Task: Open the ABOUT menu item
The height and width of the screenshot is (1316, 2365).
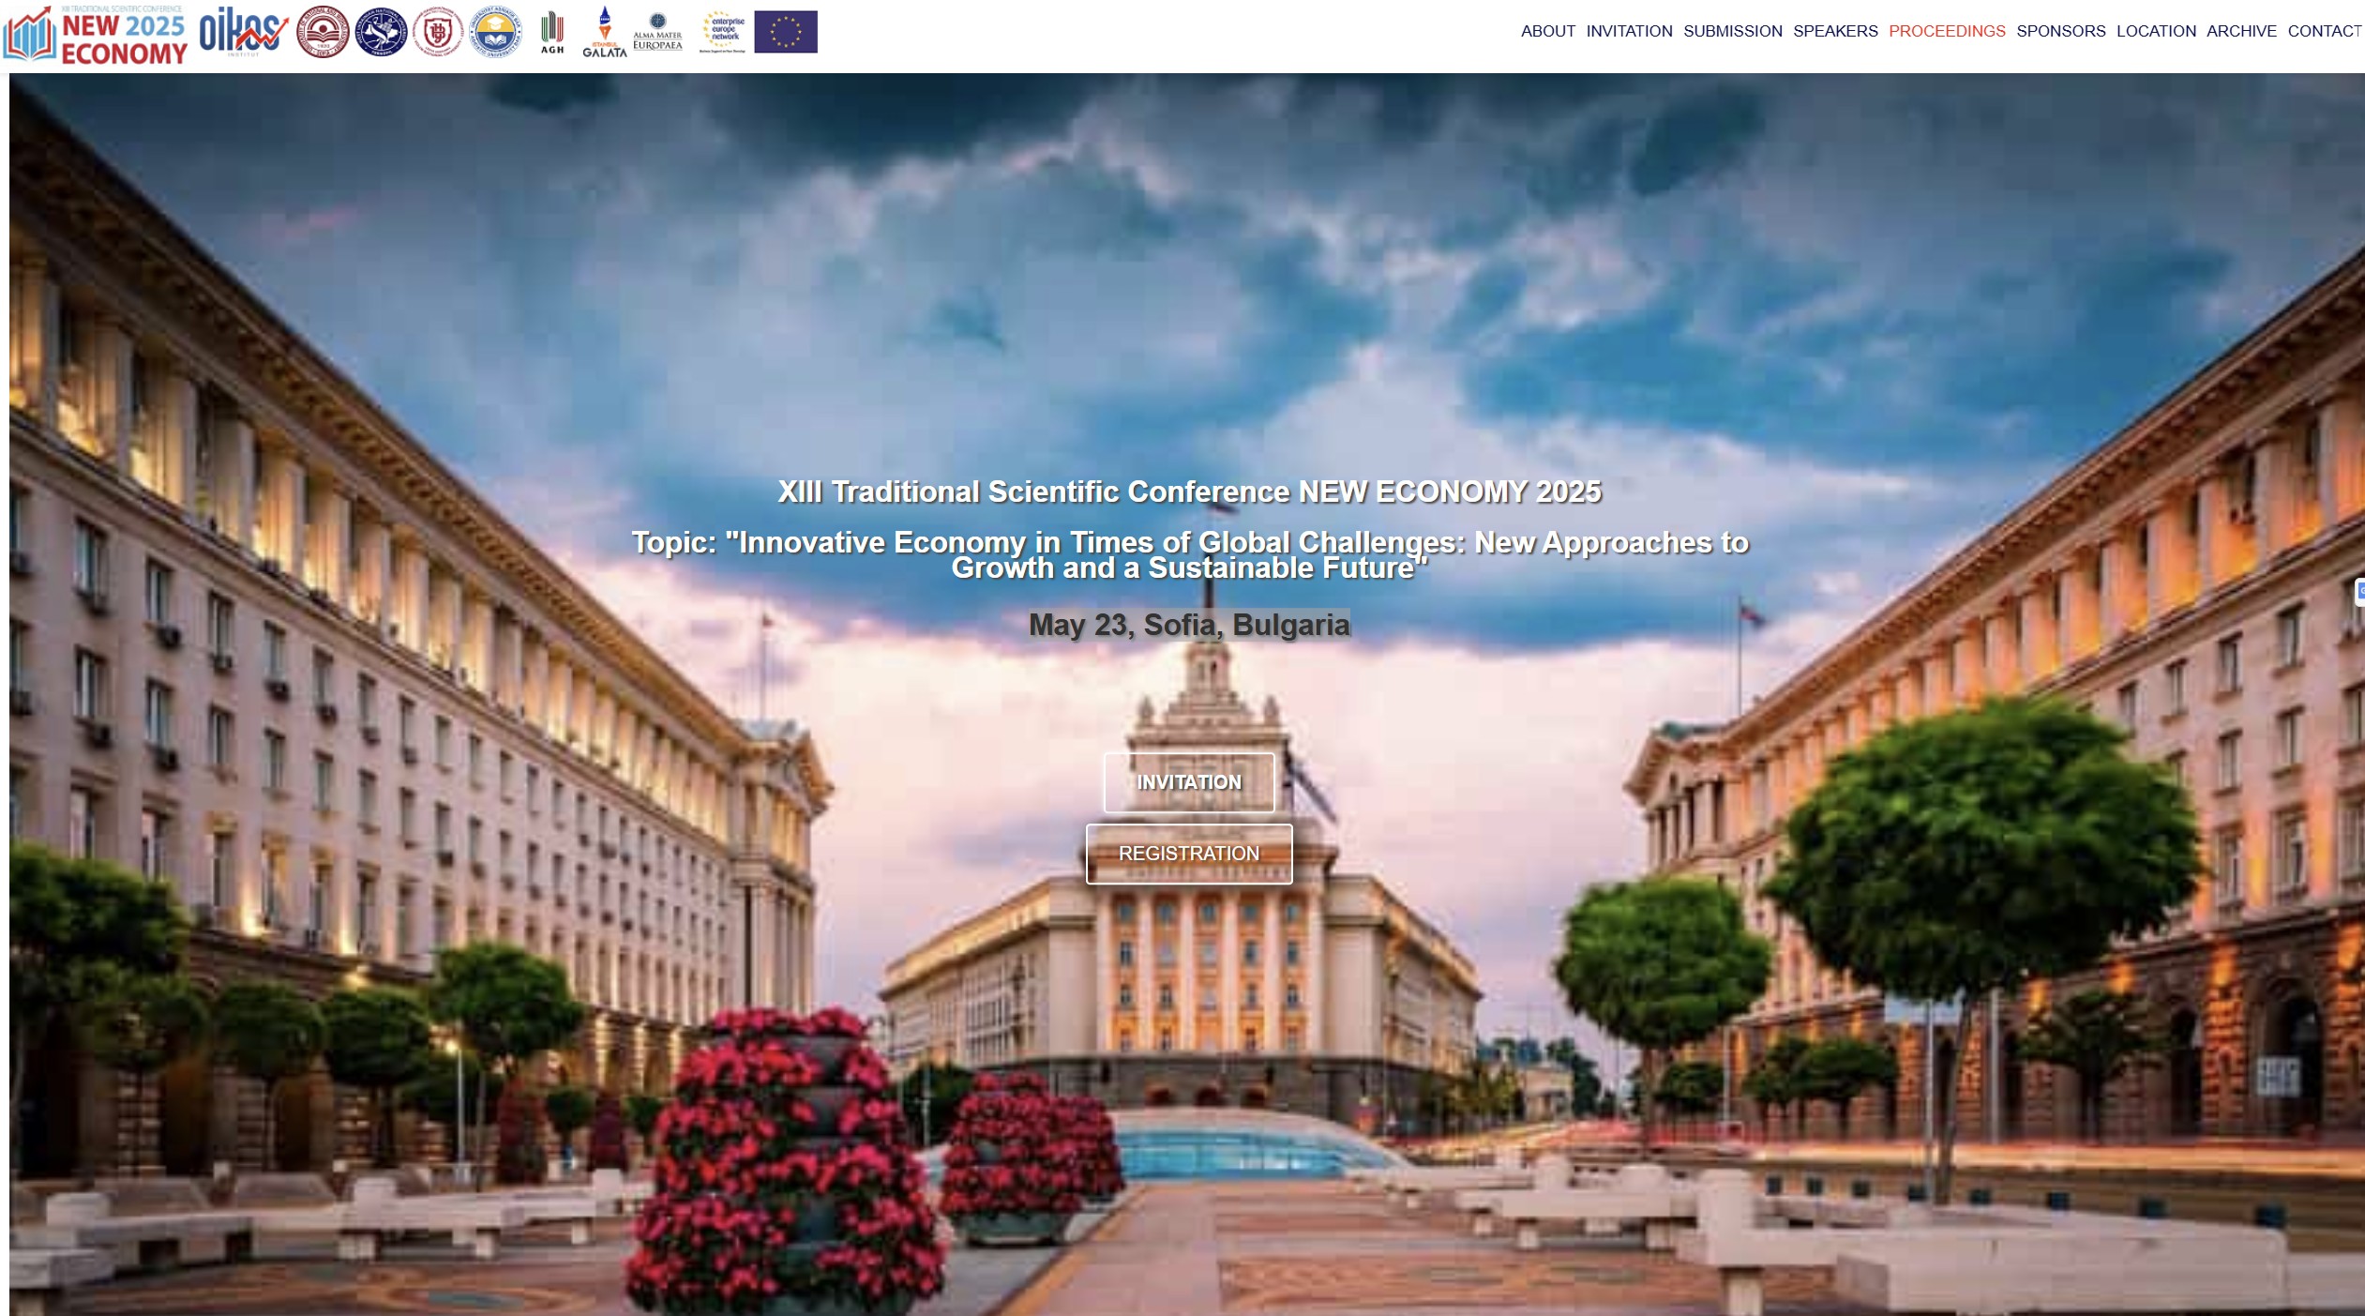Action: [1547, 31]
